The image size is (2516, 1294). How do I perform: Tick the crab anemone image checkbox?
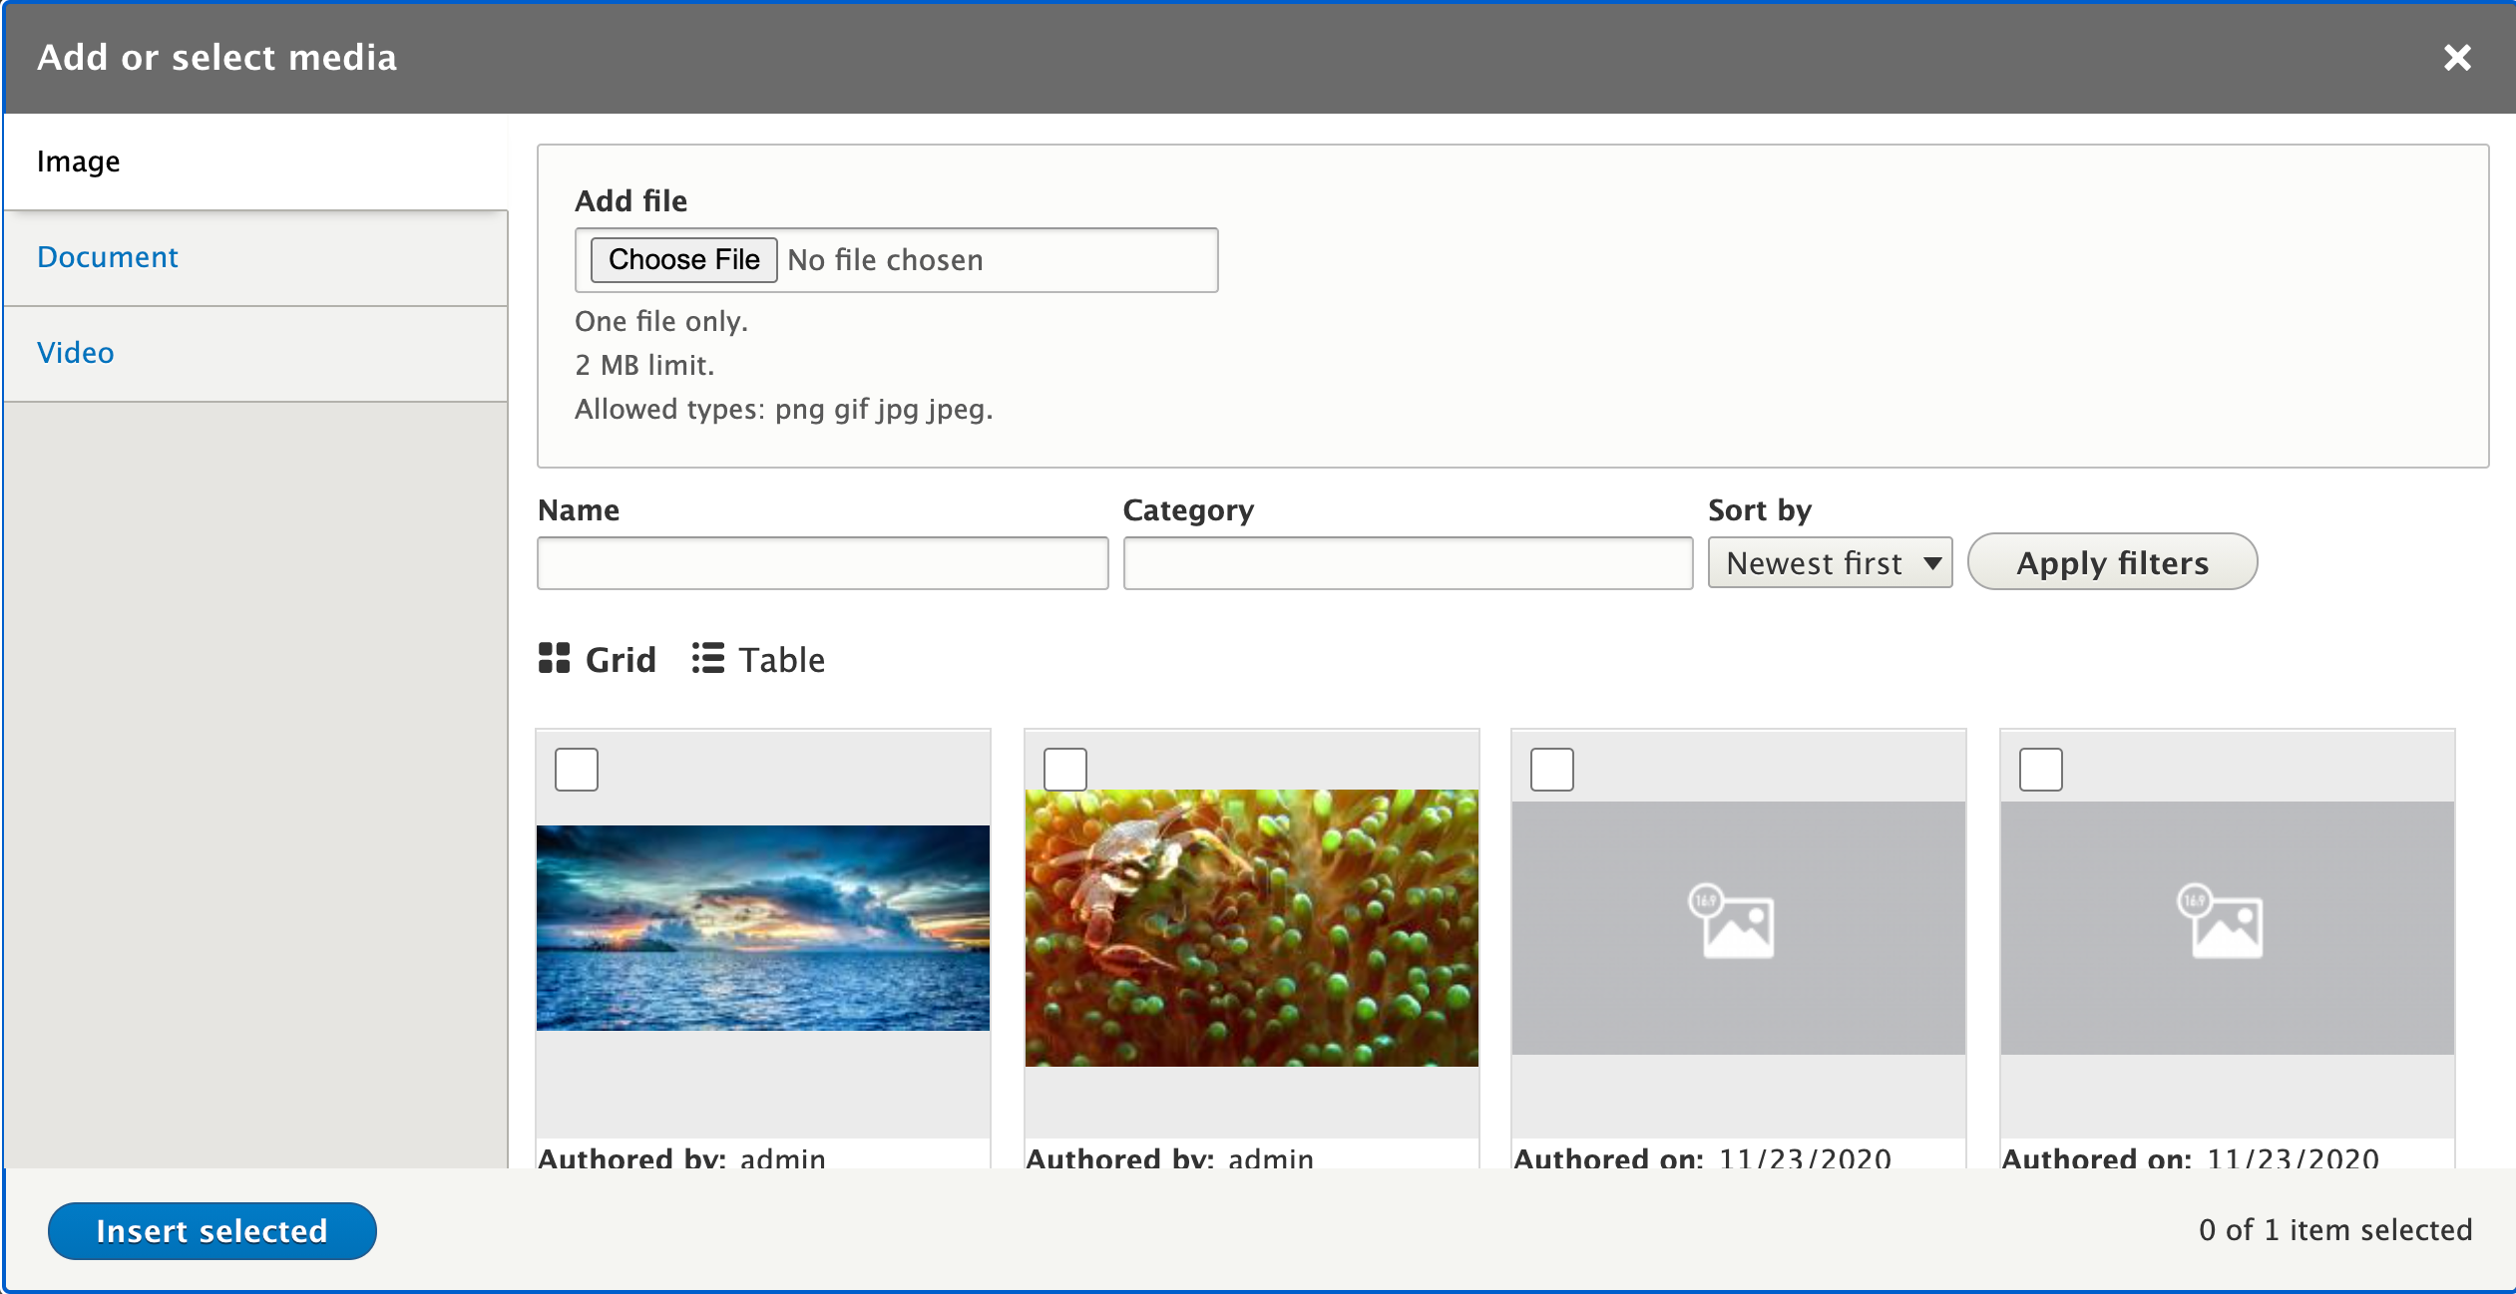click(1064, 770)
